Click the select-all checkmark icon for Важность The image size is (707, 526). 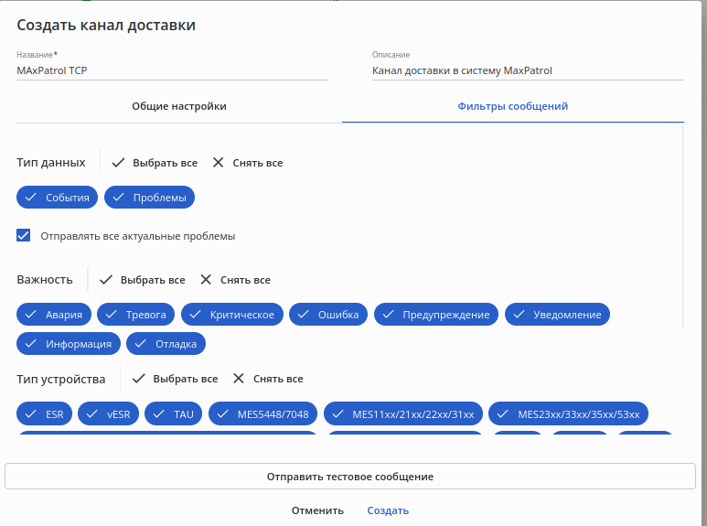106,280
